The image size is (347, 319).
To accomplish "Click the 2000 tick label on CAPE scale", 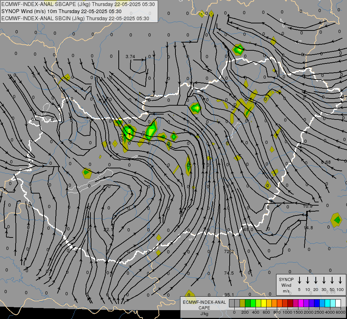I will click(309, 312).
